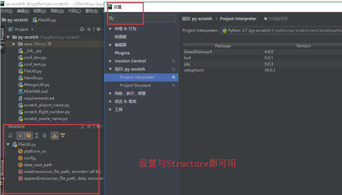
Task: Click the function icon beside append(resources_file_path
Action: click(x=20, y=178)
